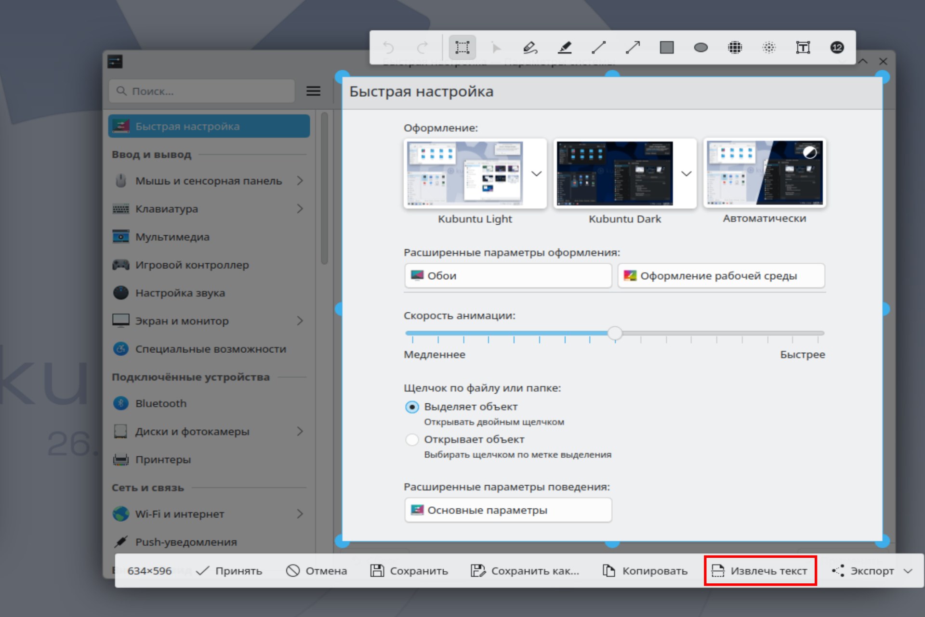Click the animation speed slider handle
This screenshot has width=925, height=617.
click(615, 333)
